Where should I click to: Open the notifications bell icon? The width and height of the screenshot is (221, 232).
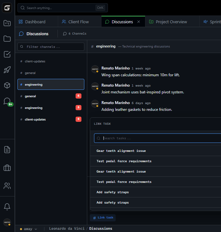(x=7, y=206)
